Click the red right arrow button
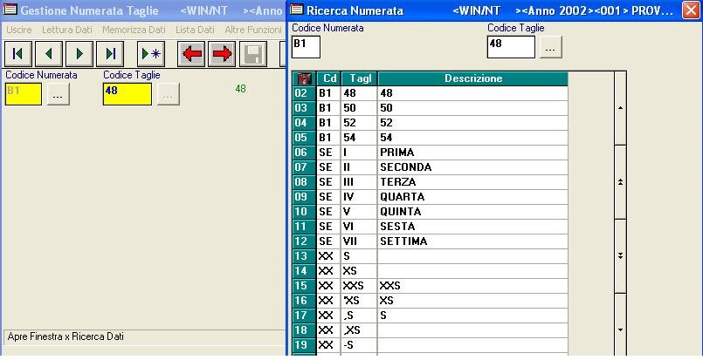Image resolution: width=703 pixels, height=360 pixels. click(222, 54)
